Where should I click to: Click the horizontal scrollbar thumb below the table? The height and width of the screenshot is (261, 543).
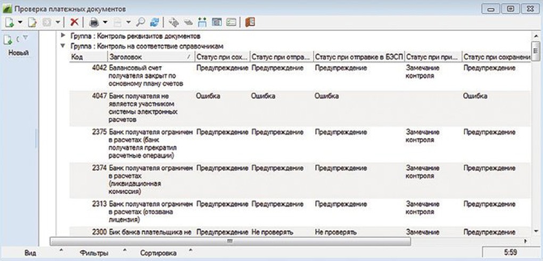(x=229, y=241)
